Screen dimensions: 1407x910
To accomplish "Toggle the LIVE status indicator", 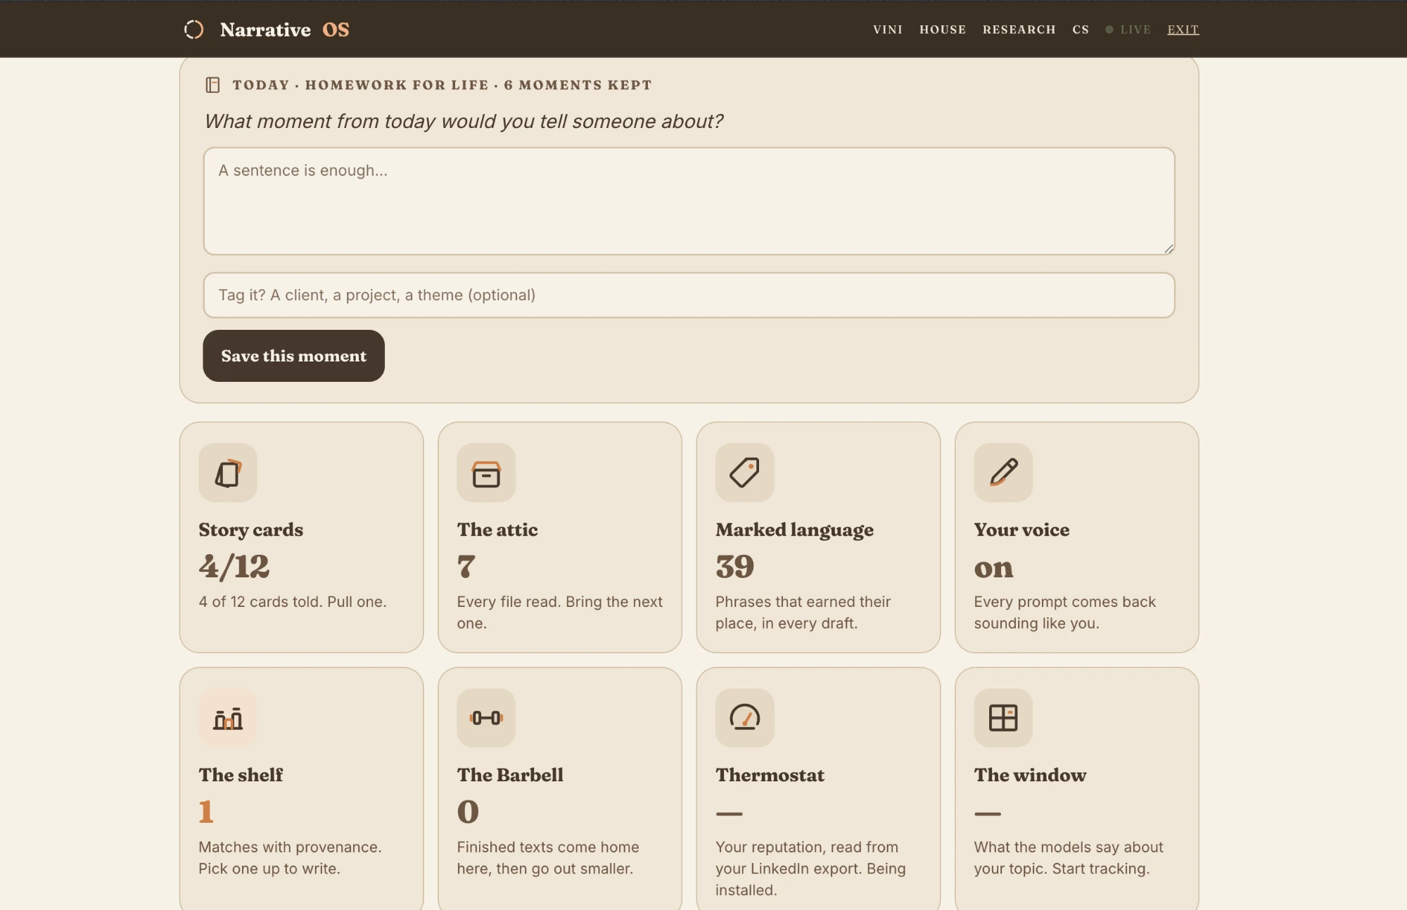I will [1128, 30].
